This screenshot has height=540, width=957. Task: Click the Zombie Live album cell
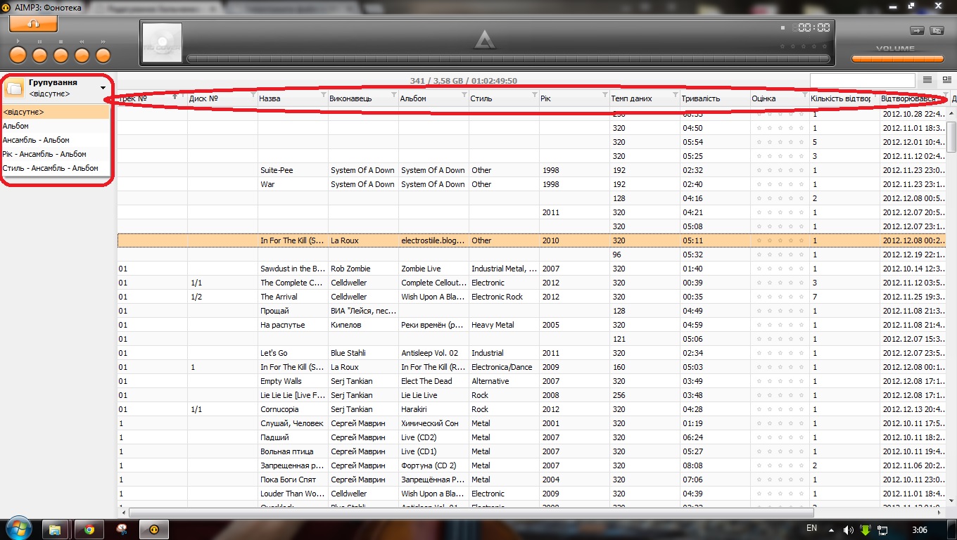click(433, 269)
